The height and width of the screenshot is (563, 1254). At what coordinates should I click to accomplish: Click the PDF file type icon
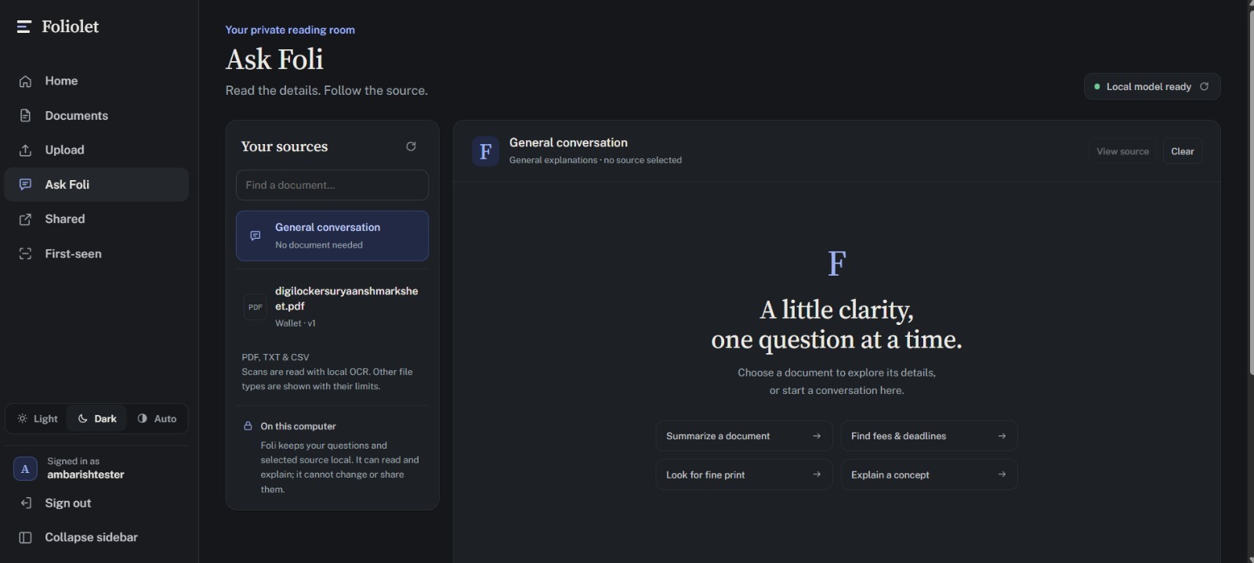pyautogui.click(x=256, y=307)
